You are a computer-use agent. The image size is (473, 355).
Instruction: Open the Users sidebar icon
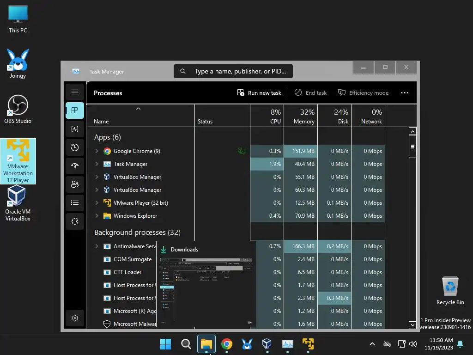coord(75,184)
